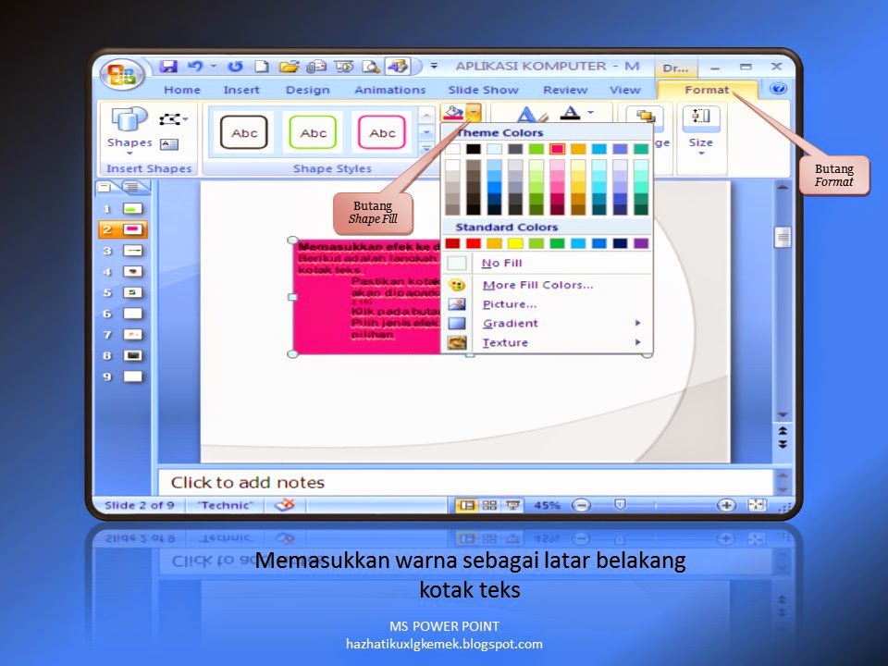Customize the Quick Access Toolbar dropdown
The image size is (888, 666).
point(434,67)
